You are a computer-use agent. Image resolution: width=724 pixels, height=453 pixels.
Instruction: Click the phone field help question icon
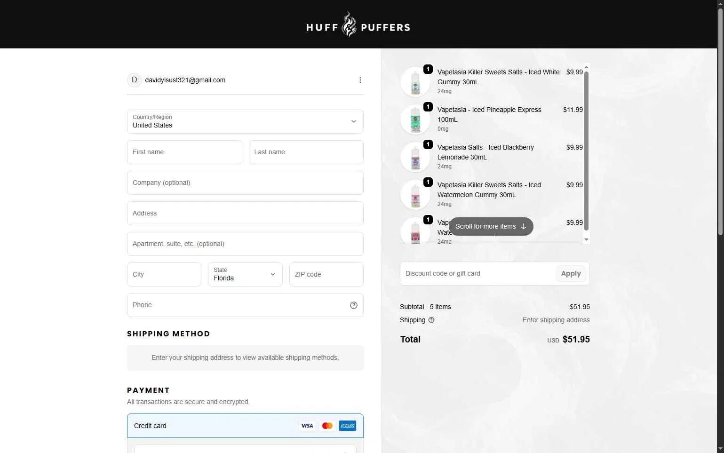(x=354, y=305)
